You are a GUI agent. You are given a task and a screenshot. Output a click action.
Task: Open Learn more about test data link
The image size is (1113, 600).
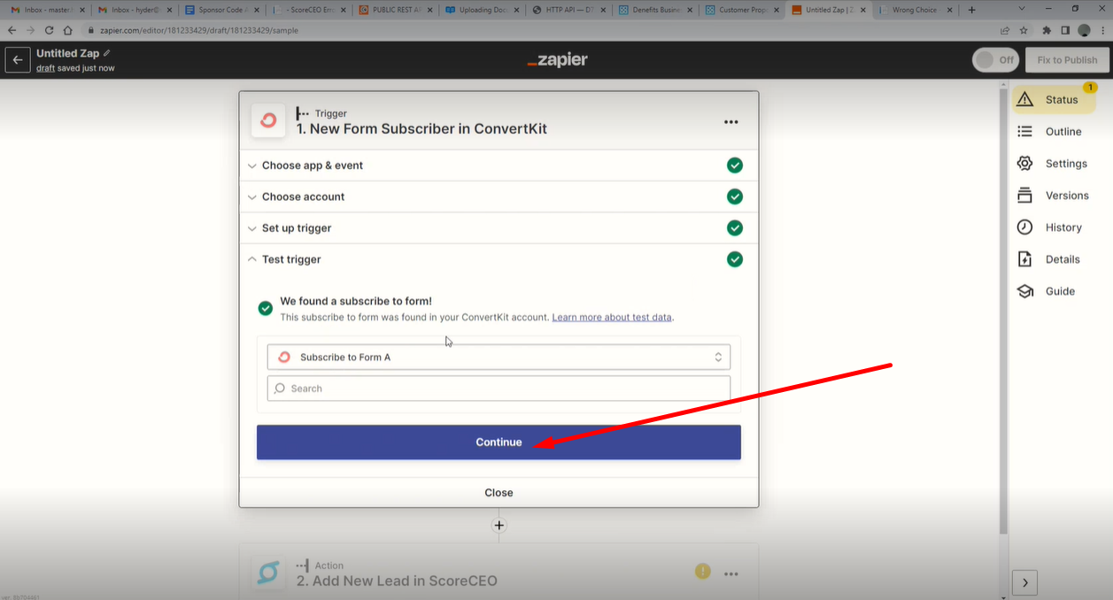click(612, 317)
